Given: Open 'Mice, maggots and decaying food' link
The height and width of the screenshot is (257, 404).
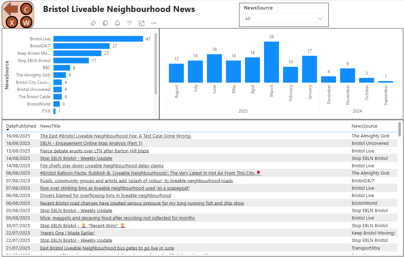Looking at the screenshot, I should point(118,218).
